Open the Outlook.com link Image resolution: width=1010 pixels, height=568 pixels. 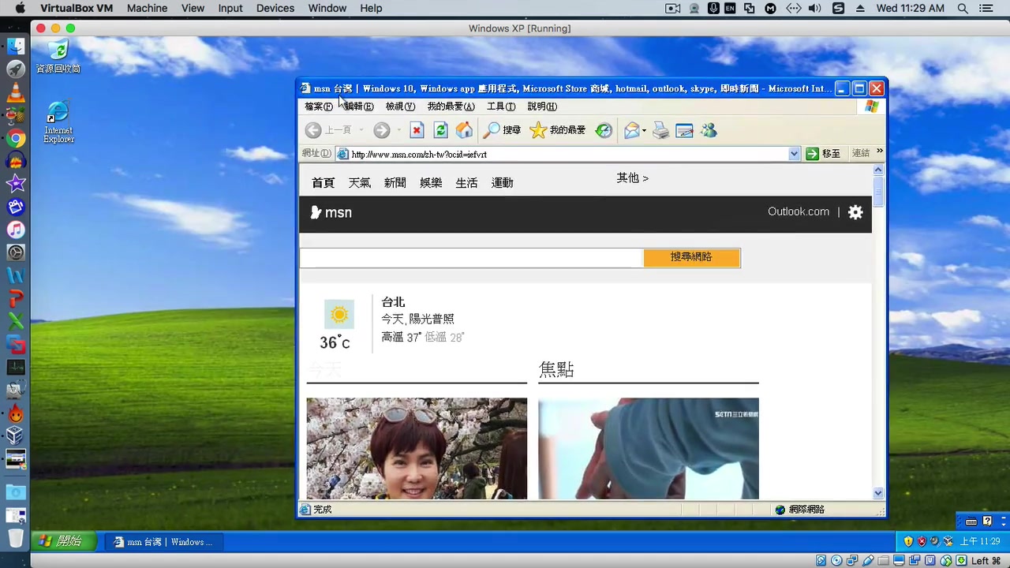799,211
